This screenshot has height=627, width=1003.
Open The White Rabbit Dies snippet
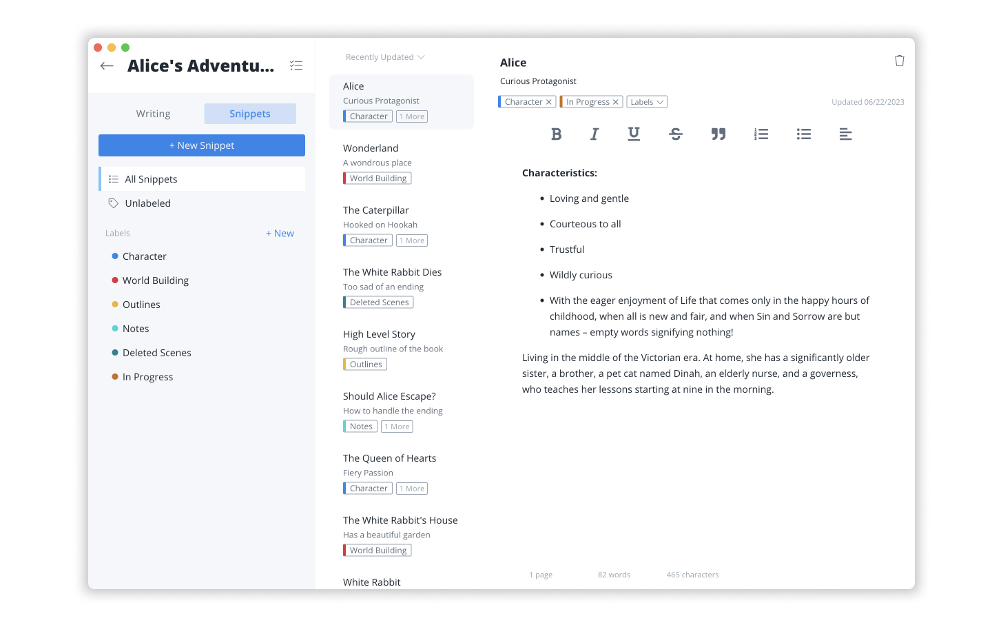coord(402,287)
